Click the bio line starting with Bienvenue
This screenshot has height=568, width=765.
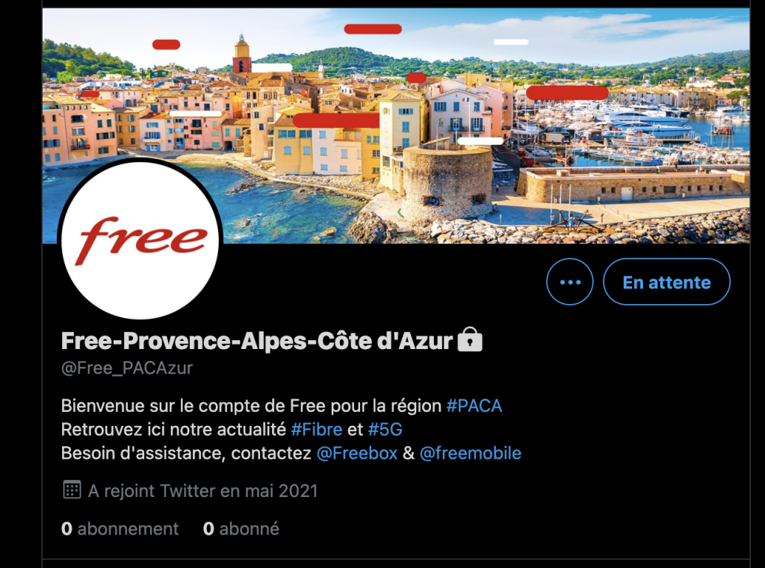(x=282, y=406)
